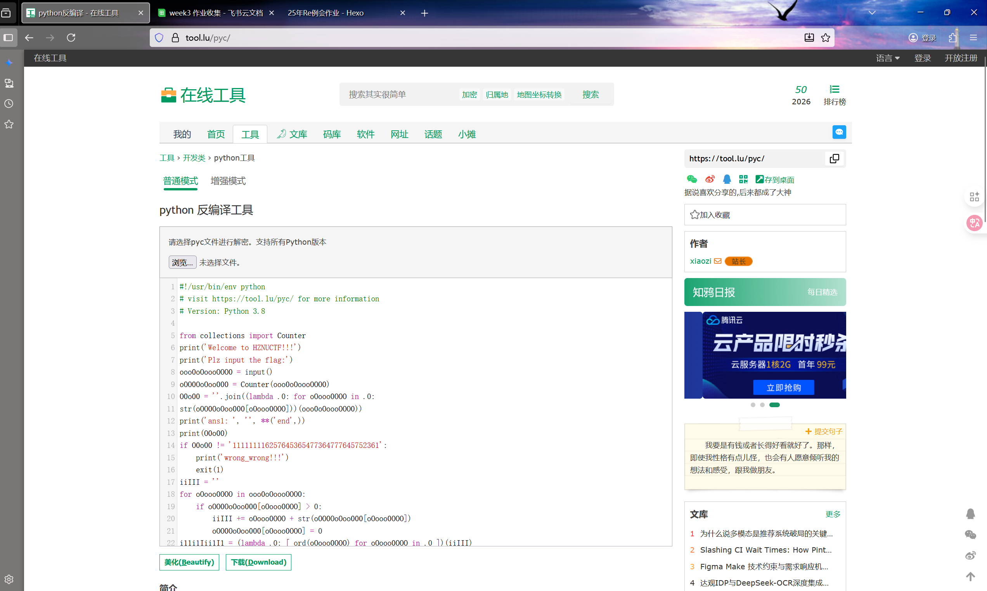Share to Weibo using red icon
The image size is (987, 591).
point(710,179)
